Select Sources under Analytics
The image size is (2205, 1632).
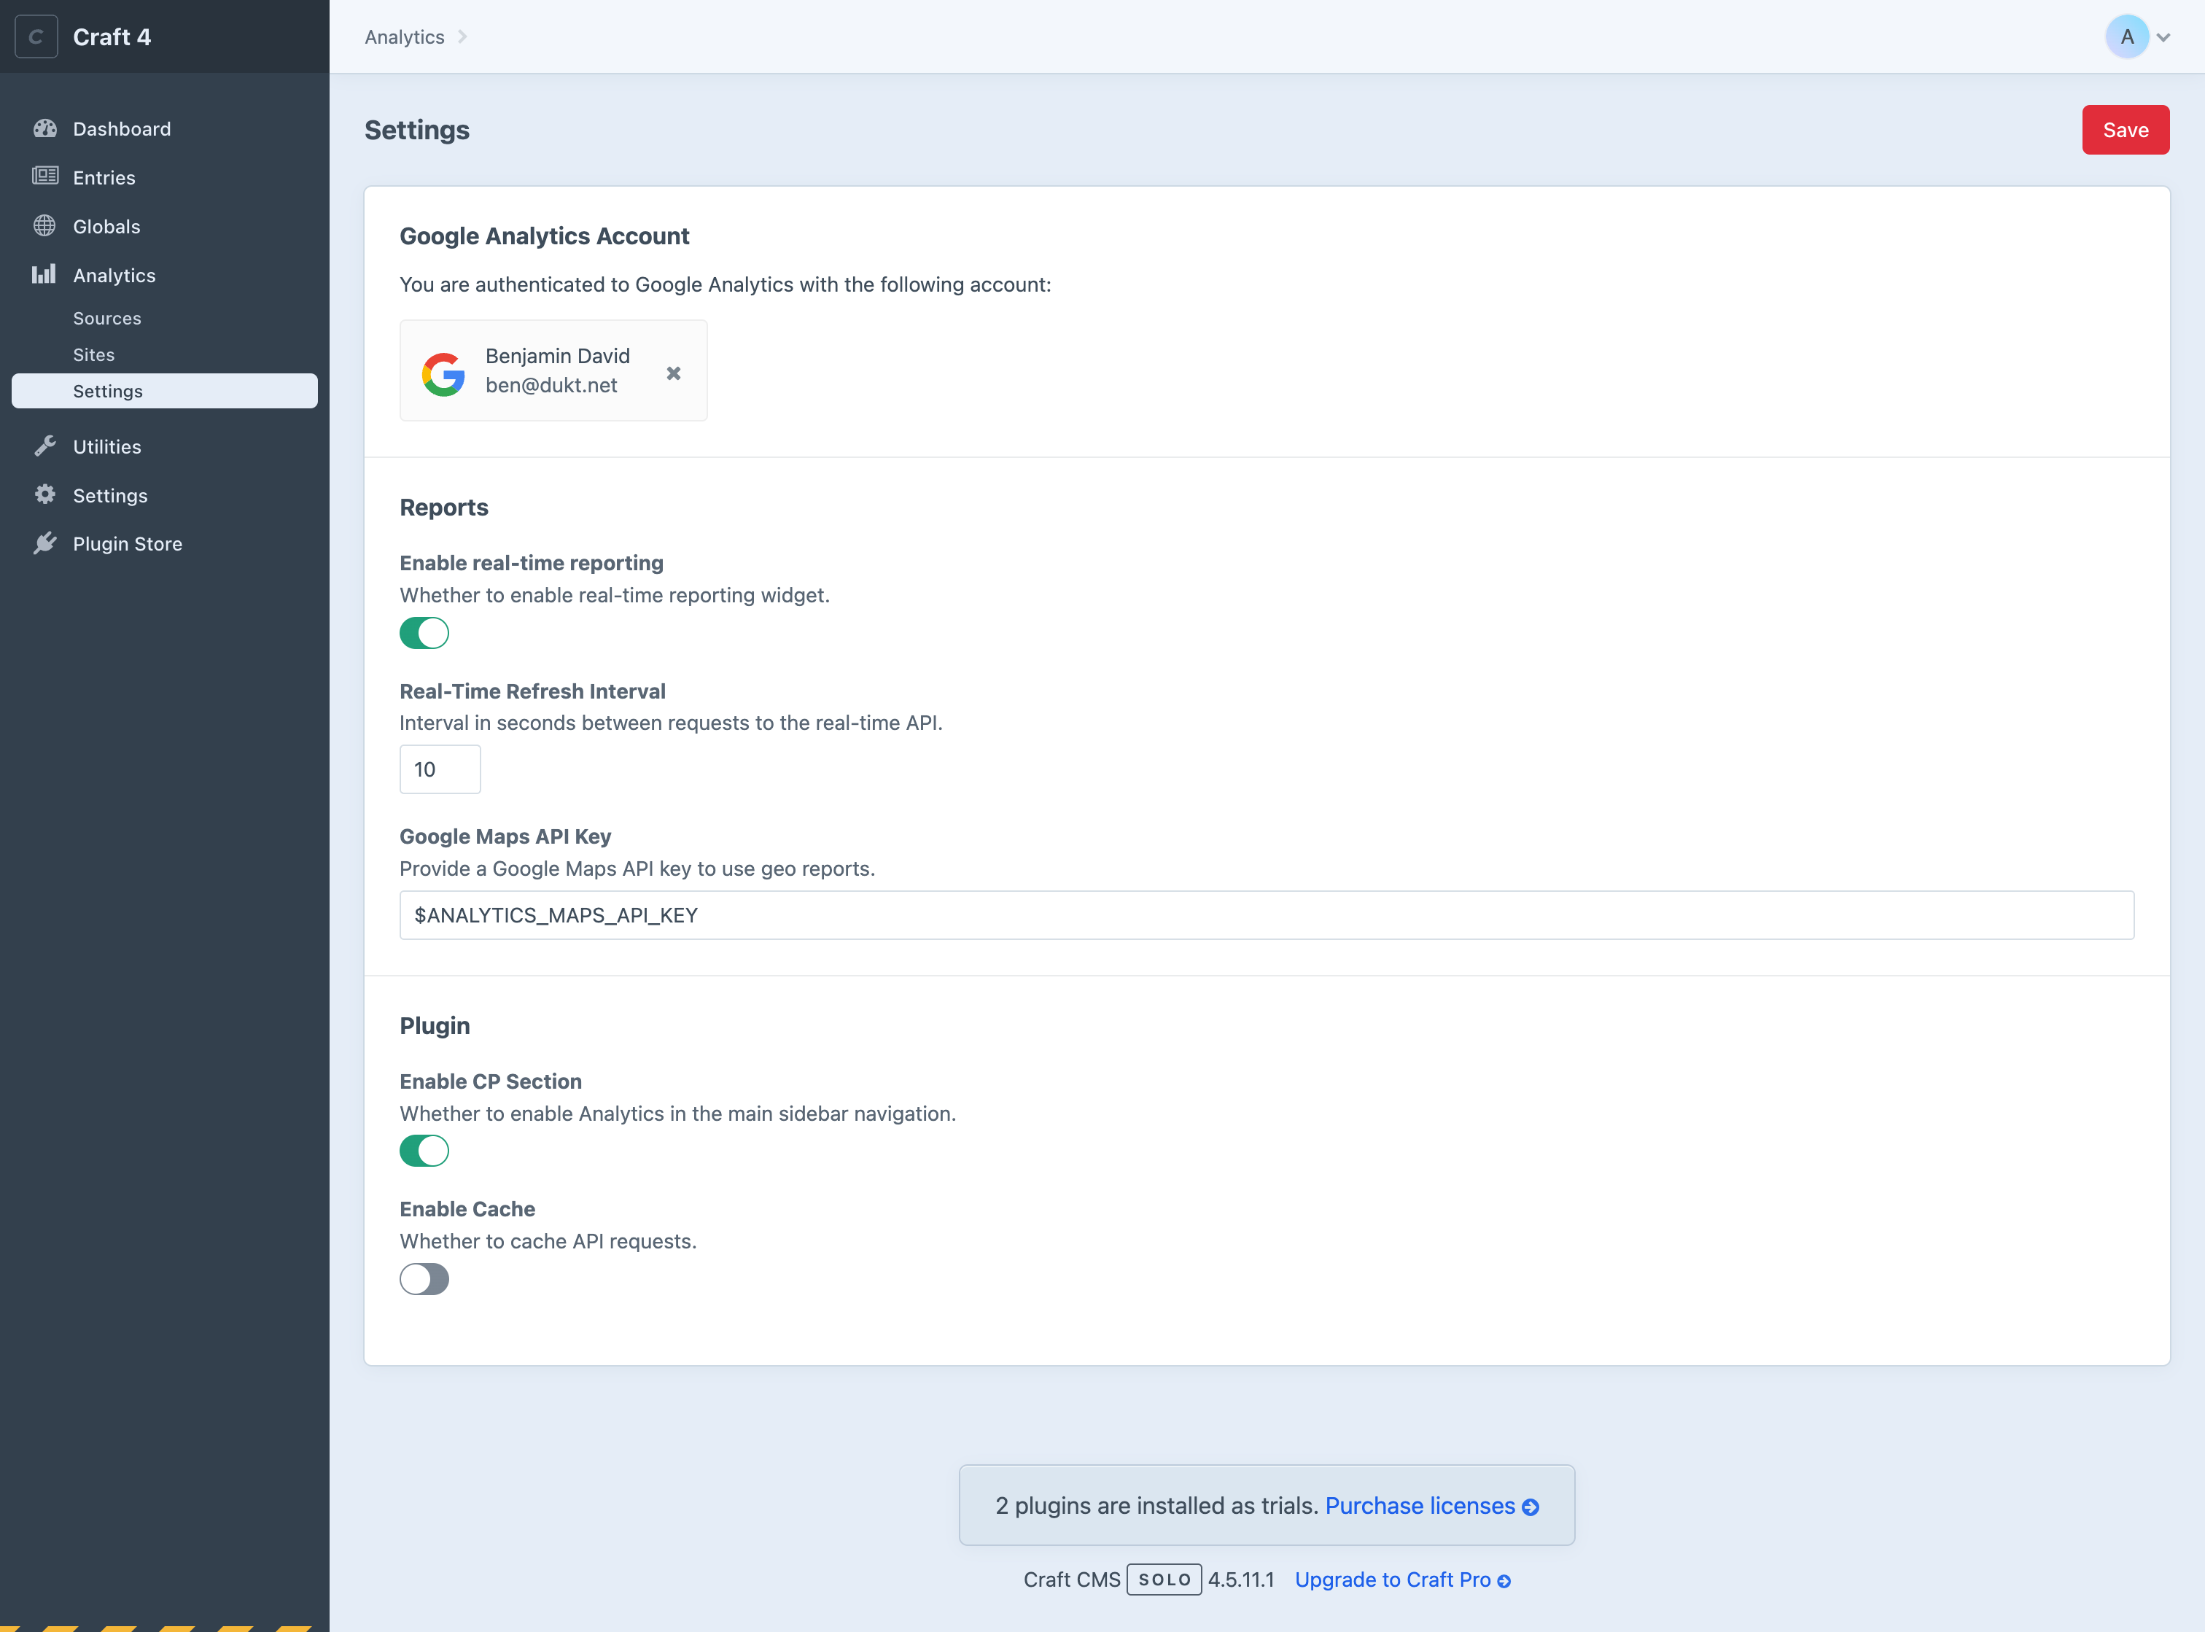106,318
